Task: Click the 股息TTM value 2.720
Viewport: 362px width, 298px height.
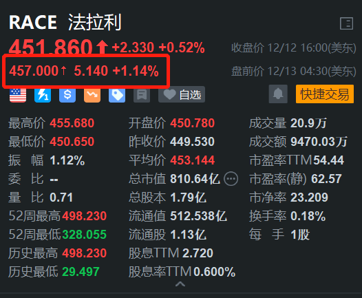Action: click(x=198, y=253)
